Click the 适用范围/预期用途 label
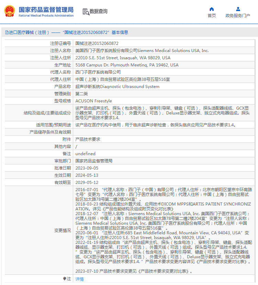Image resolution: width=258 pixels, height=285 pixels. (x=54, y=125)
